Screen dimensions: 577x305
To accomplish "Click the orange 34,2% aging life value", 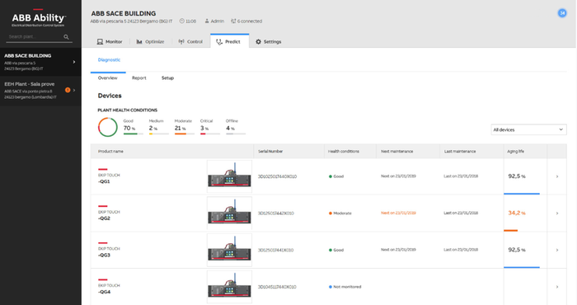I will point(517,213).
